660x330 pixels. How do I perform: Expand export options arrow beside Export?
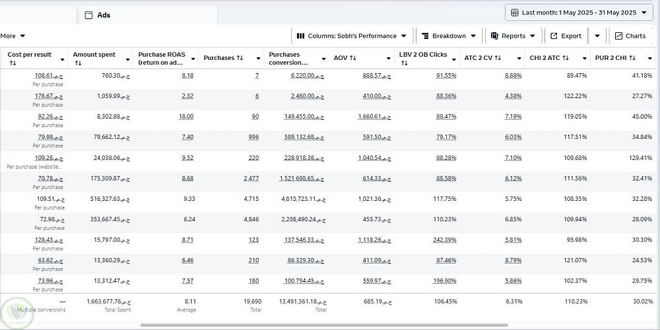coord(597,36)
